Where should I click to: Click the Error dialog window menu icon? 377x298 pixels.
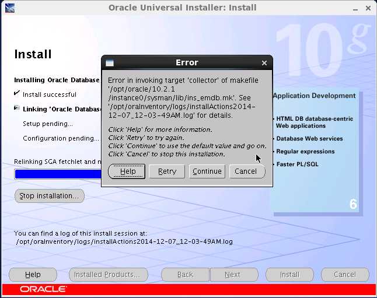tap(110, 63)
